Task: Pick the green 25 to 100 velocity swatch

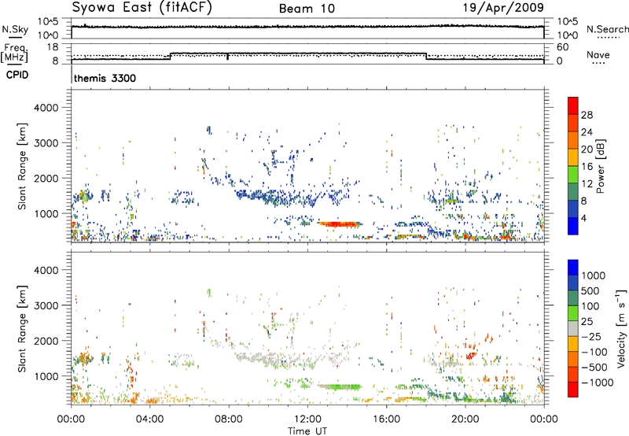Action: [x=573, y=313]
